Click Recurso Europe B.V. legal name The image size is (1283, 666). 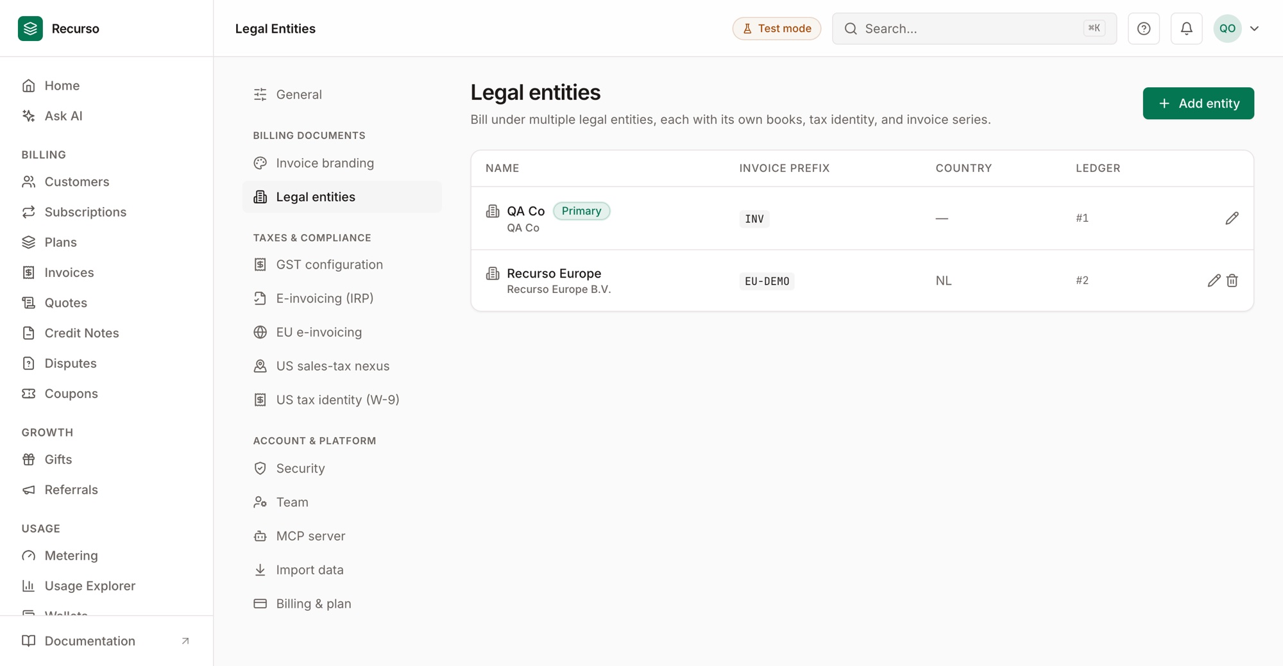click(x=559, y=289)
